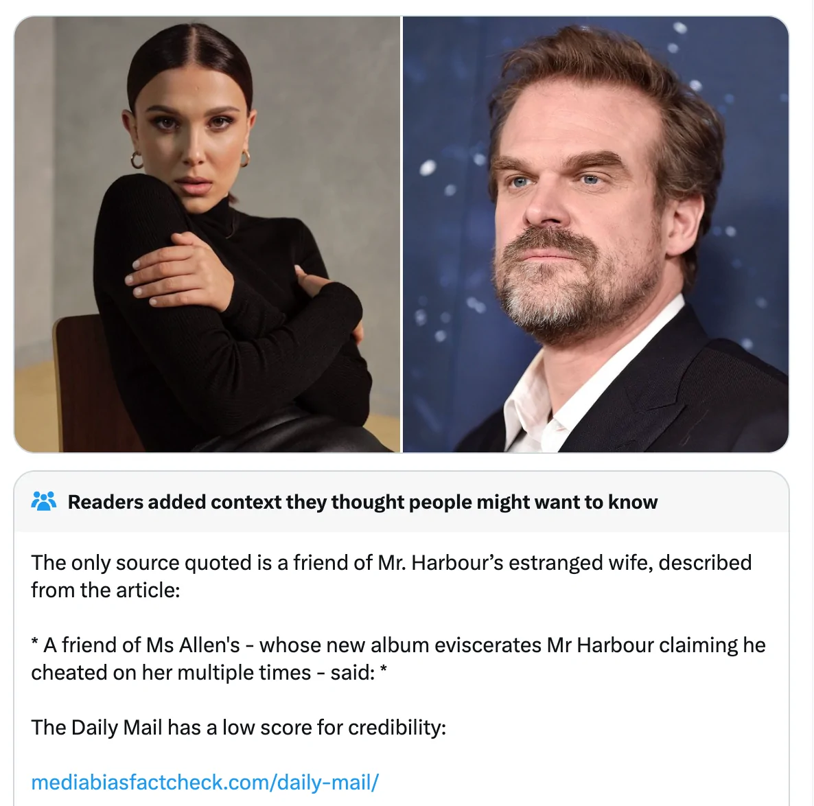The image size is (814, 806).
Task: Select the 'Readers added context' header text
Action: [x=362, y=502]
